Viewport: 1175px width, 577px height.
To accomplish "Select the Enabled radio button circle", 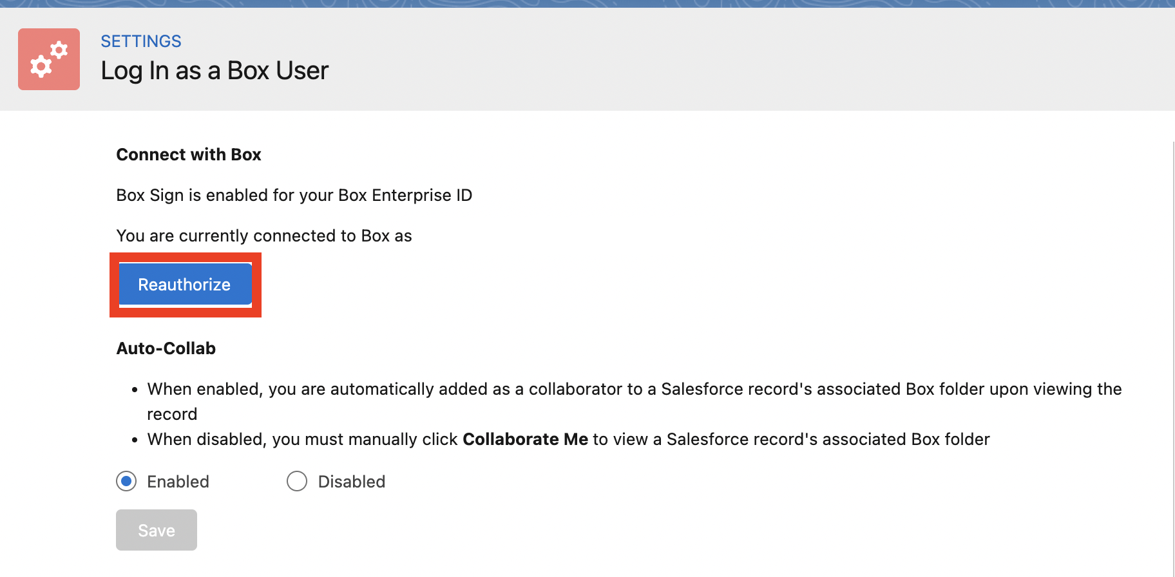I will (x=126, y=481).
